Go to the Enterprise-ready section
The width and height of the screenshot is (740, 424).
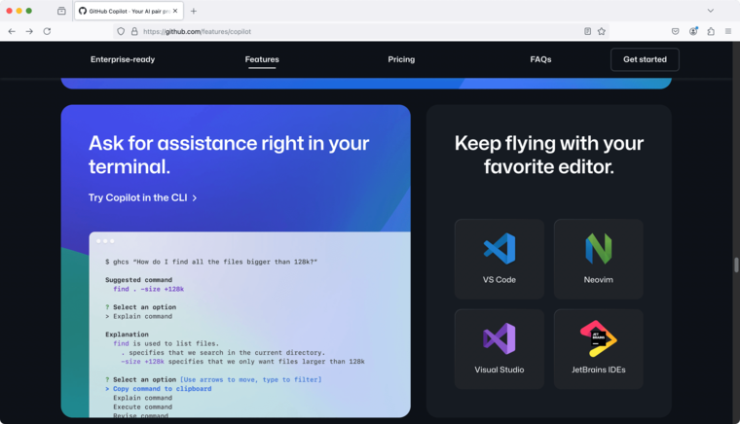pyautogui.click(x=123, y=59)
